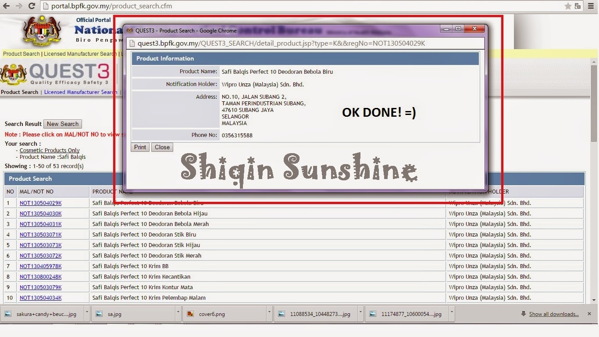Click the NO column header
Image resolution: width=599 pixels, height=337 pixels.
tap(11, 192)
